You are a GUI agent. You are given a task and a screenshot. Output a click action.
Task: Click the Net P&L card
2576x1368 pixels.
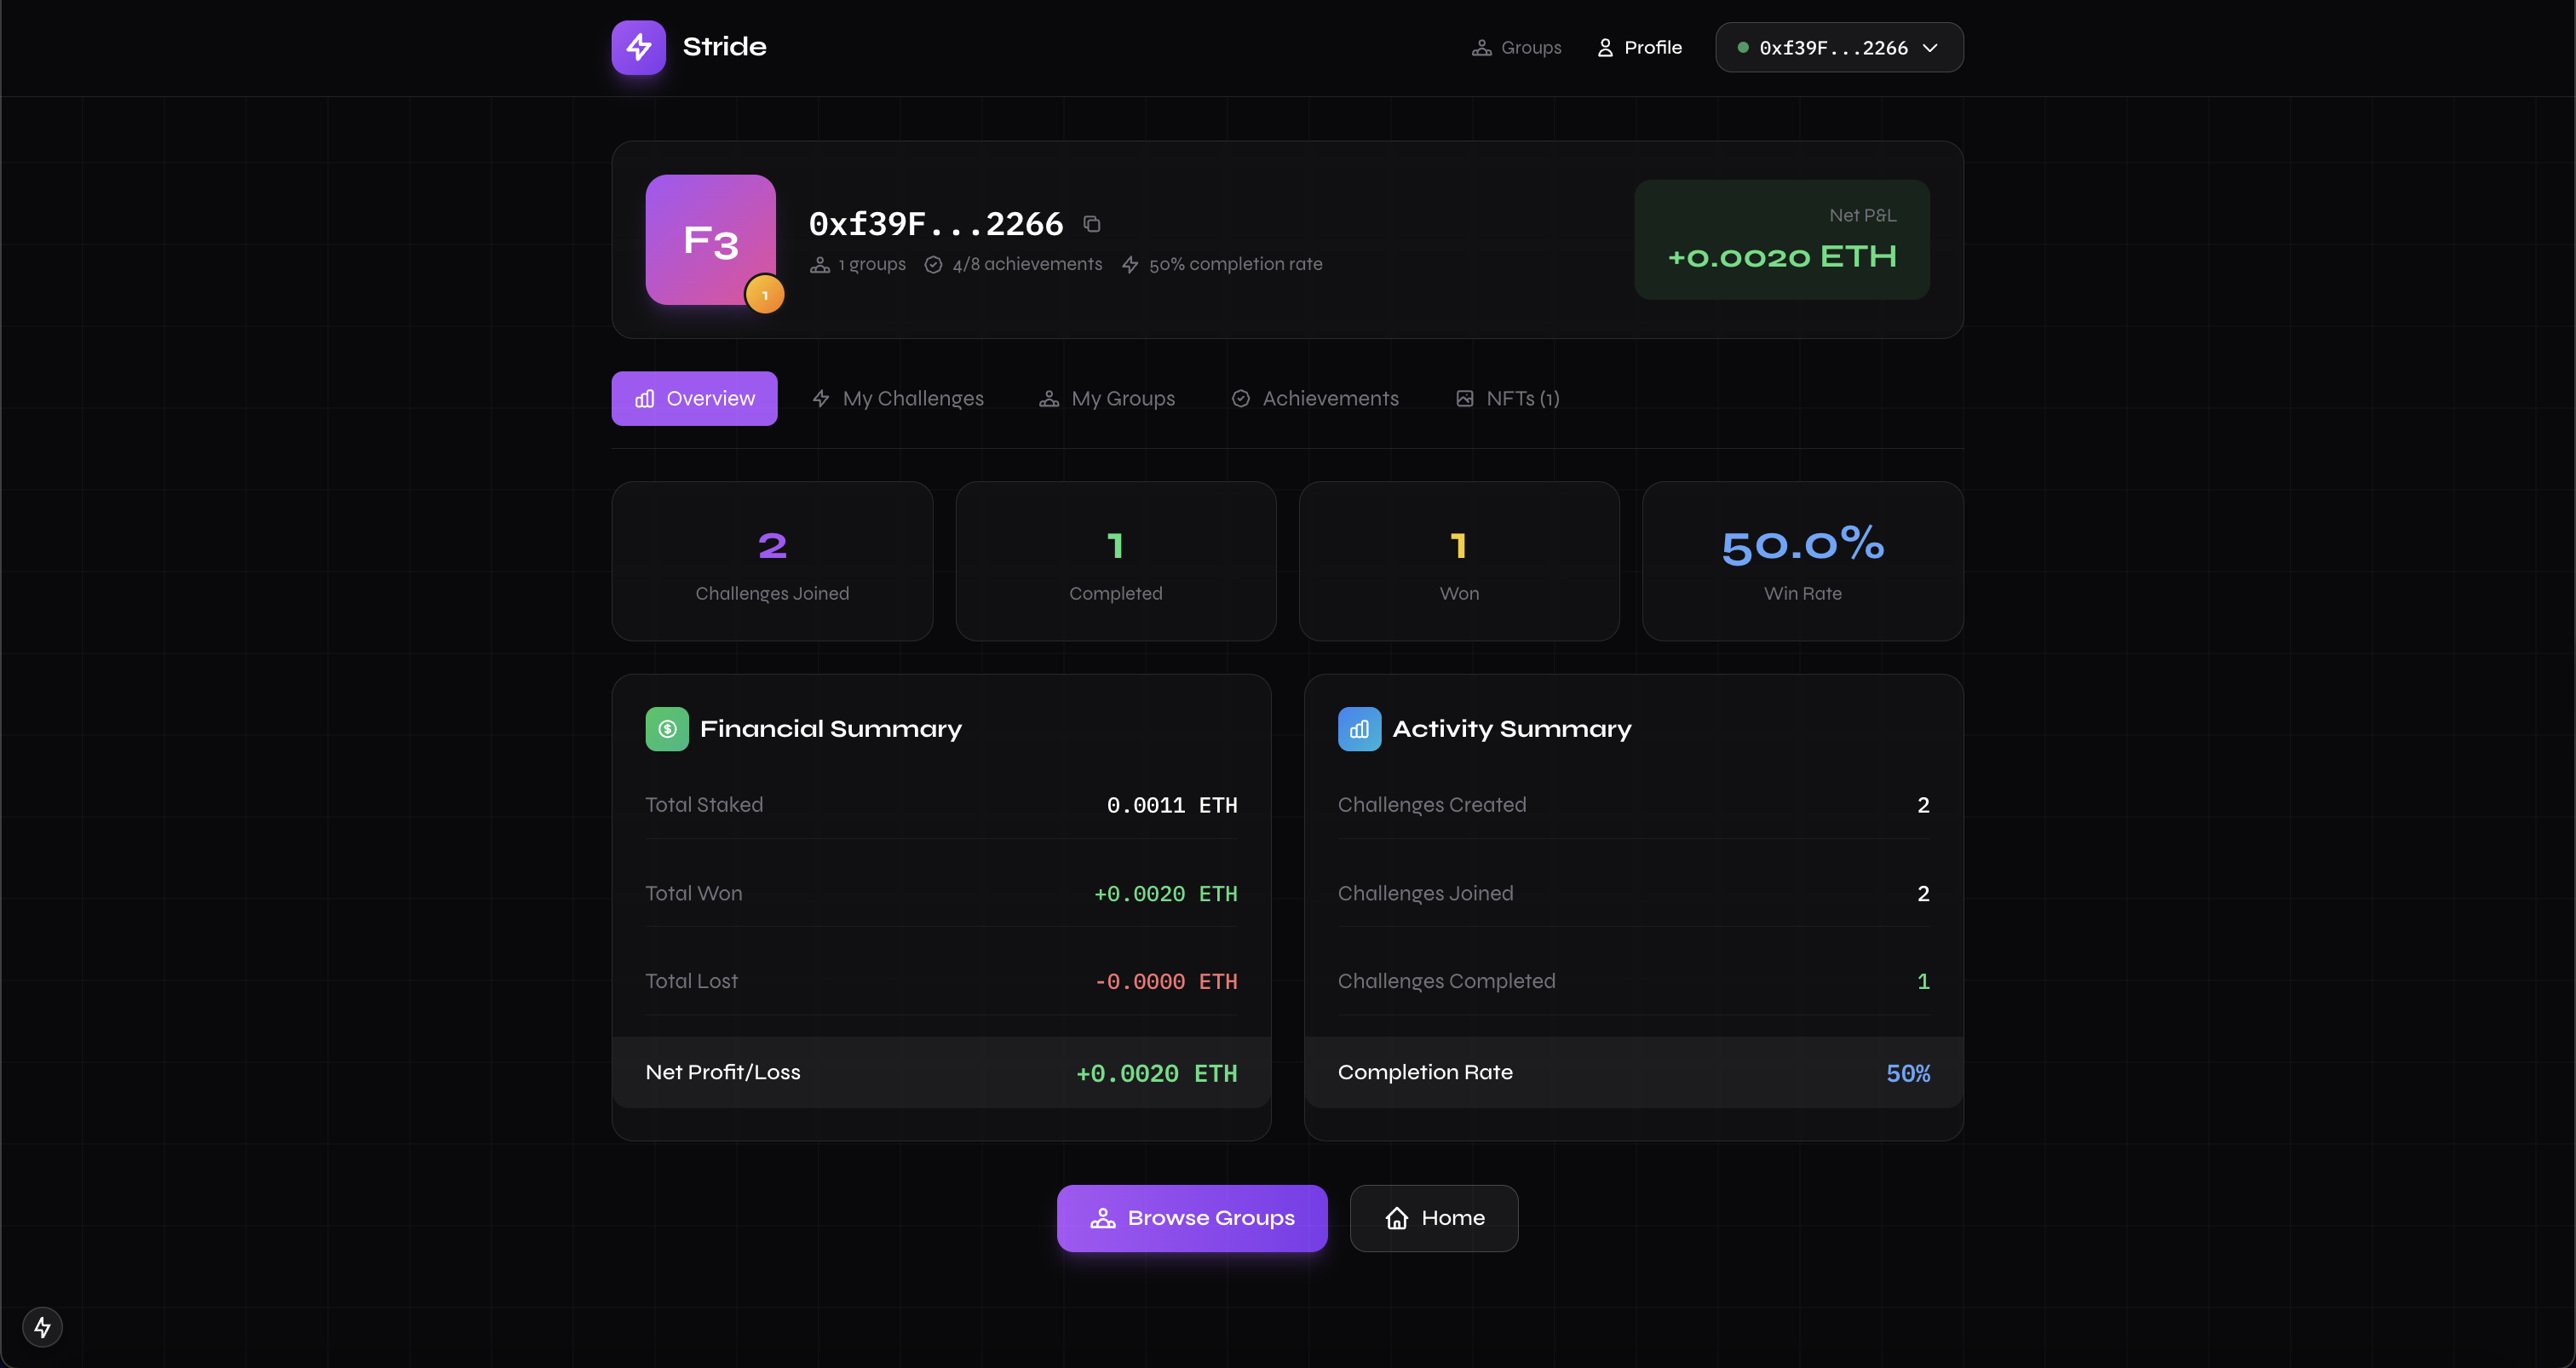coord(1781,240)
